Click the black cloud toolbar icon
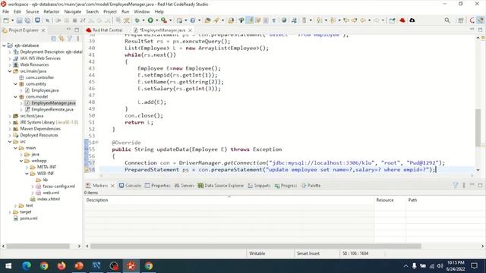Screen dimensions: 486x273 pos(412,20)
